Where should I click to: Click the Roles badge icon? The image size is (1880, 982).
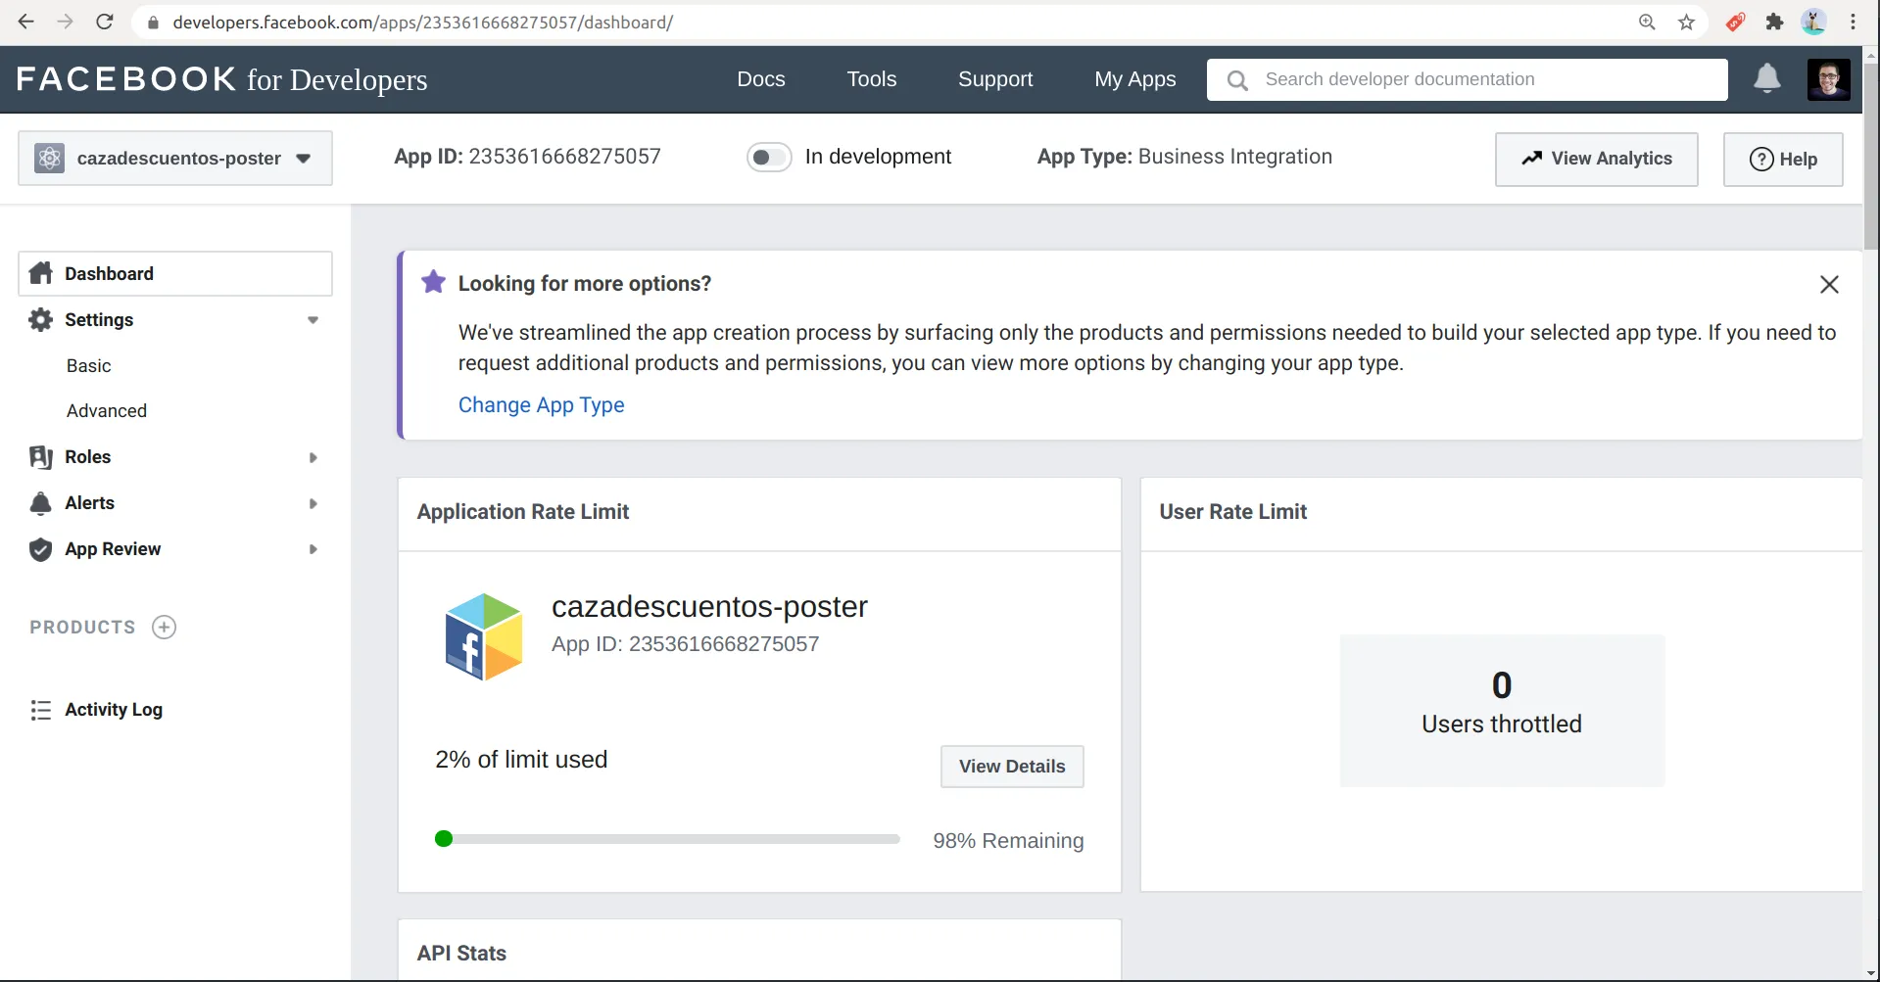[x=40, y=457]
